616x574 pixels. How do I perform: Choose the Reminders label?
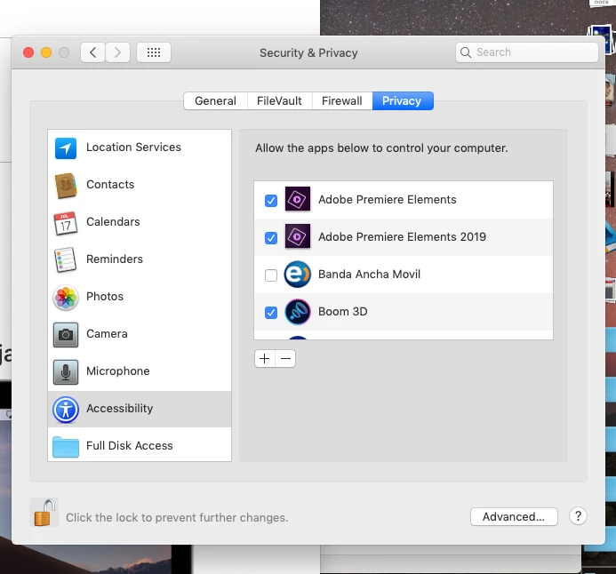tap(115, 259)
